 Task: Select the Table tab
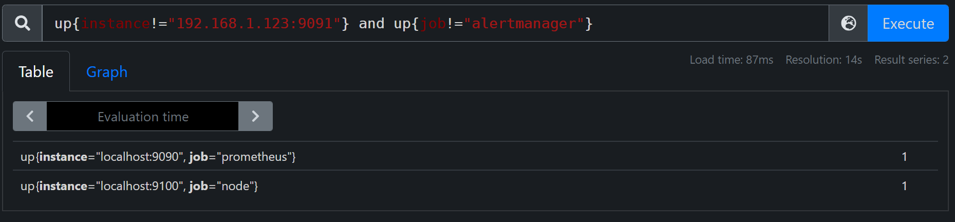pyautogui.click(x=36, y=72)
